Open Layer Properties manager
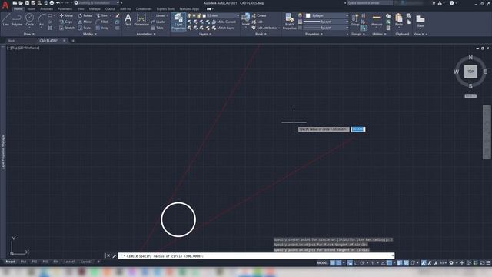 click(178, 22)
